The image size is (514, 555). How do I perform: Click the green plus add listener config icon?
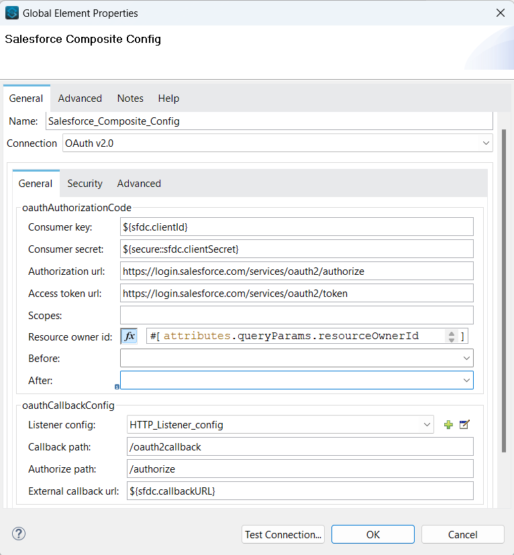tap(448, 425)
